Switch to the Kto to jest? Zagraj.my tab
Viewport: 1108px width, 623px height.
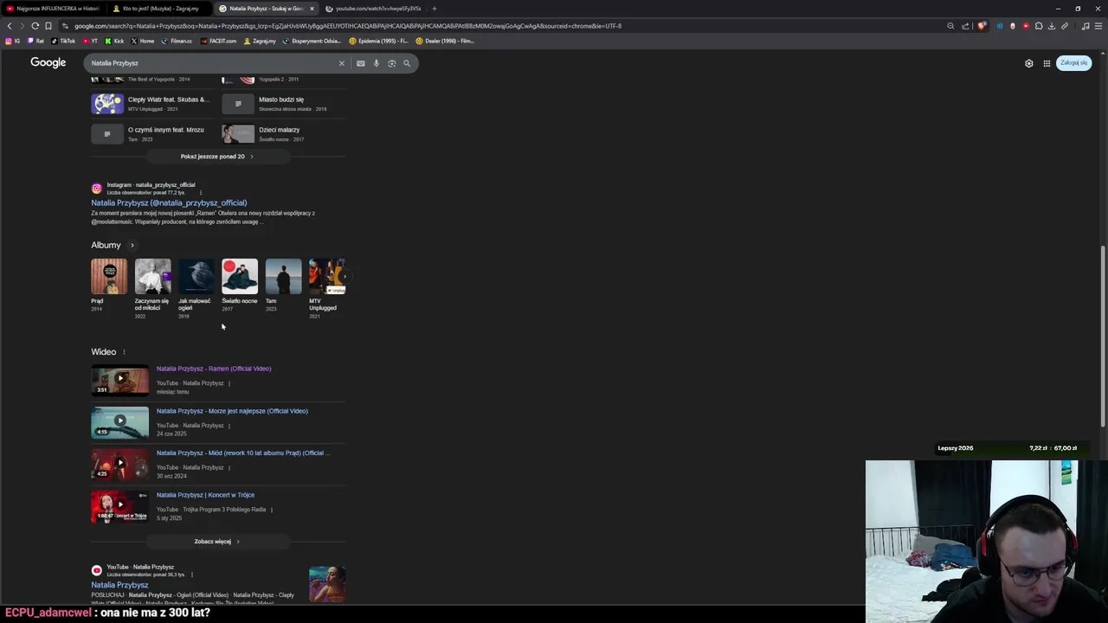click(x=160, y=9)
